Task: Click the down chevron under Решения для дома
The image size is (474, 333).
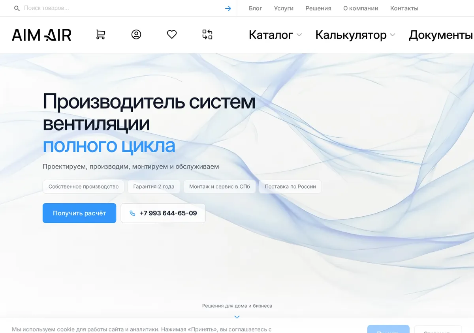Action: pyautogui.click(x=237, y=316)
